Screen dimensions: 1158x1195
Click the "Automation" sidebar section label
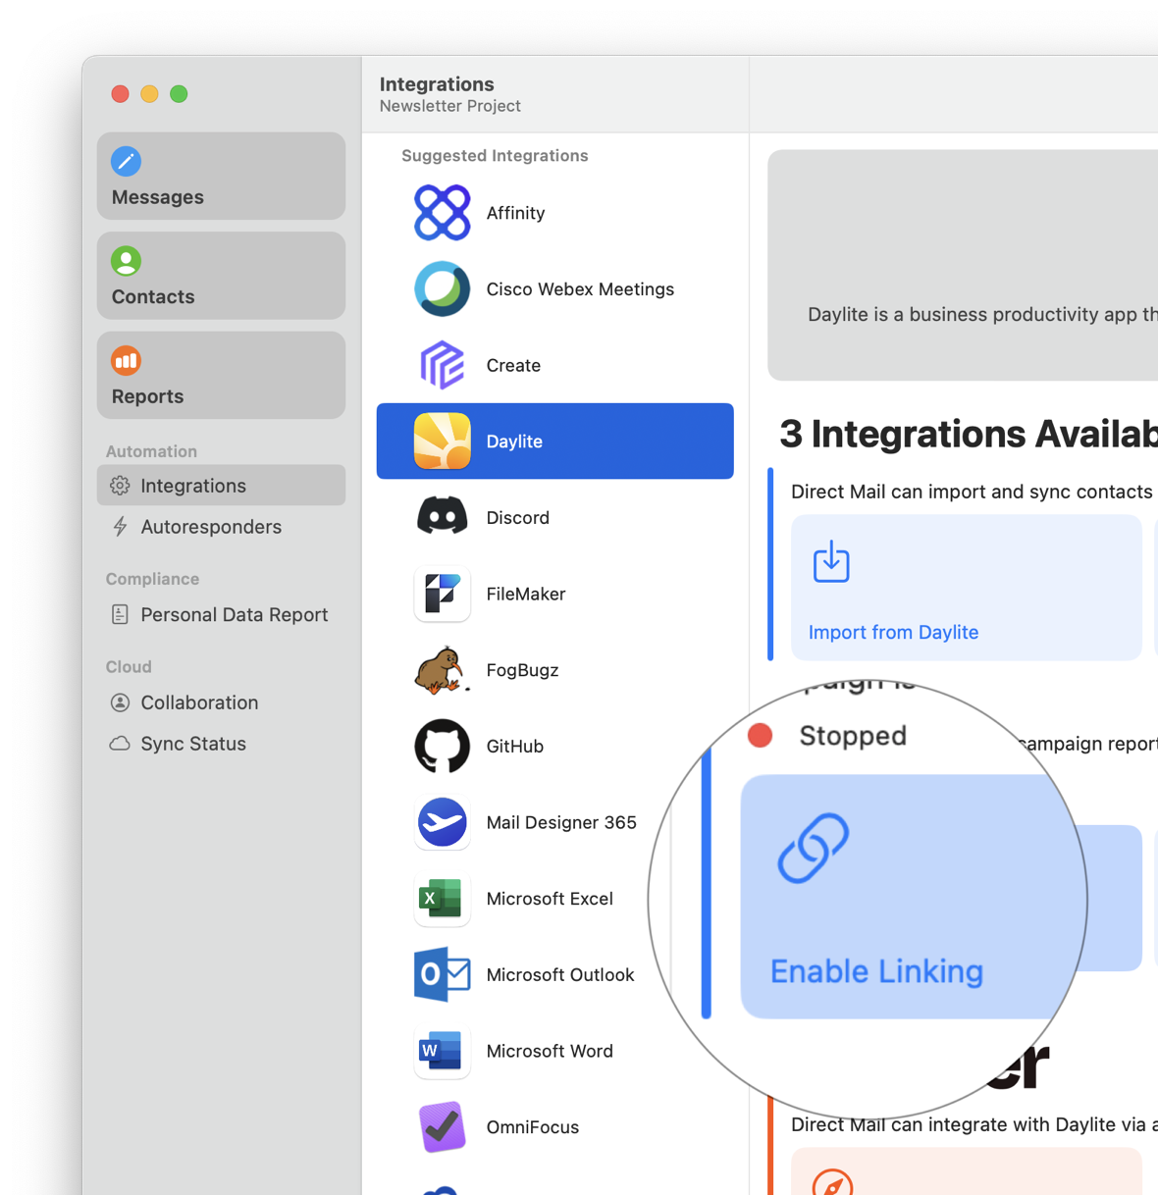click(151, 451)
